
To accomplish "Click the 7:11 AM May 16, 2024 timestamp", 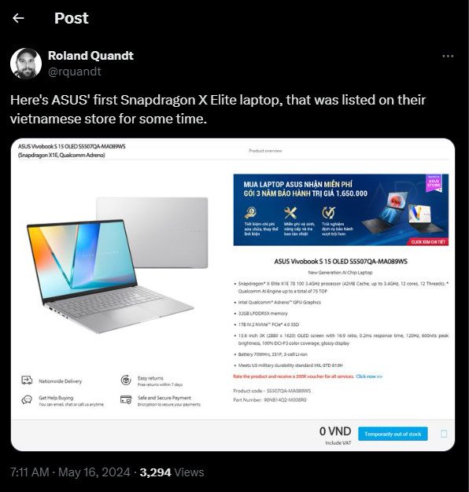I will tap(70, 472).
